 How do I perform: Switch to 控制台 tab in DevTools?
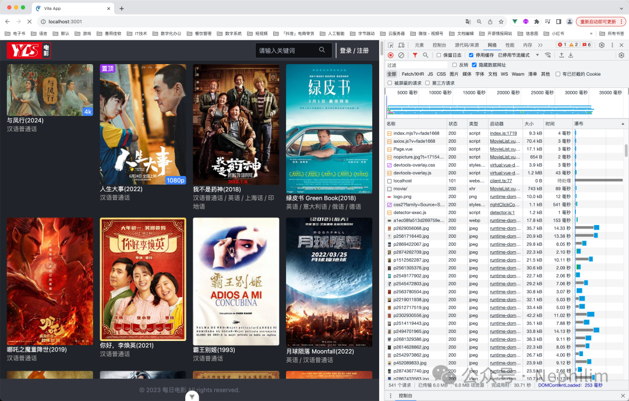coord(439,45)
